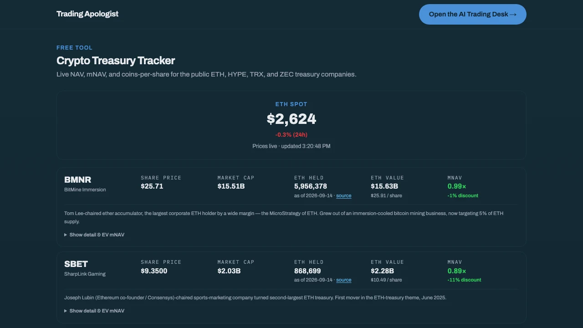
Task: Click the Trading Apologist site logo
Action: click(x=87, y=14)
